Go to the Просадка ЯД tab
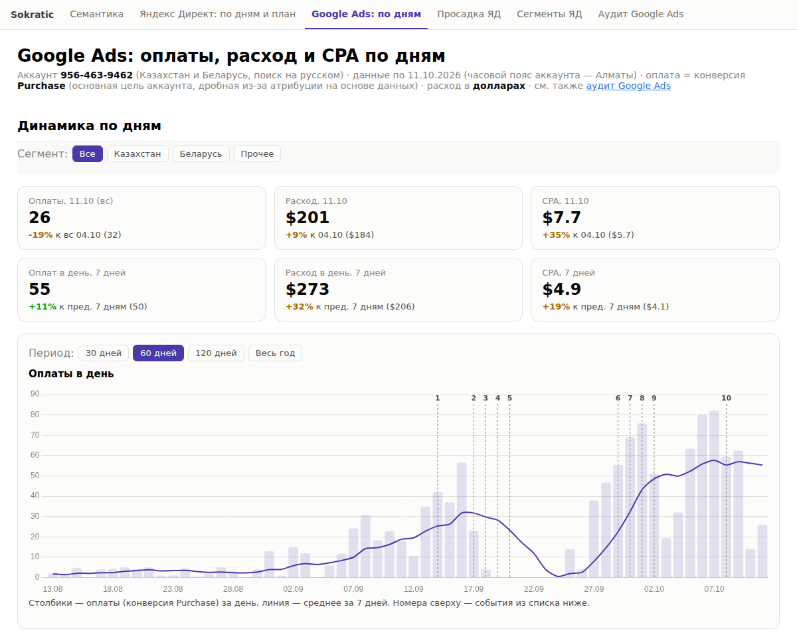The image size is (797, 631). coord(469,14)
